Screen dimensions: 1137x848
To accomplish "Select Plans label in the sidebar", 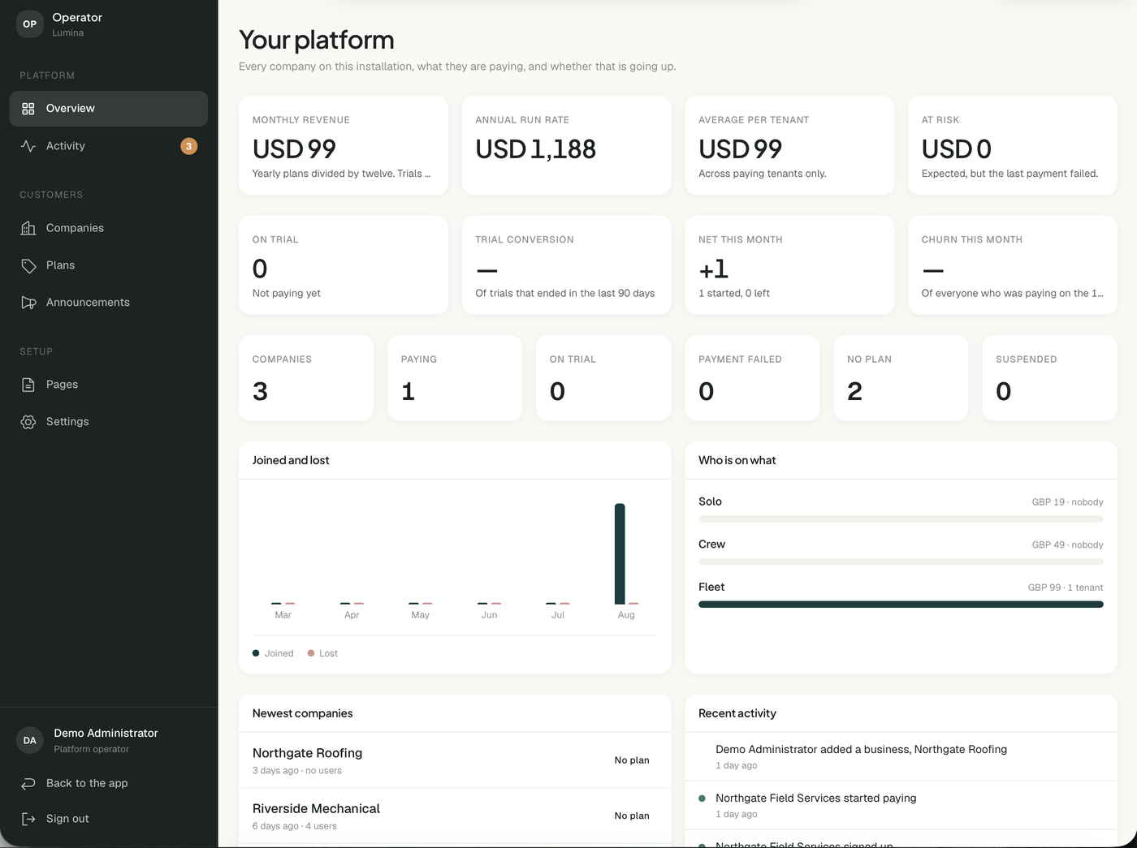I will point(60,265).
